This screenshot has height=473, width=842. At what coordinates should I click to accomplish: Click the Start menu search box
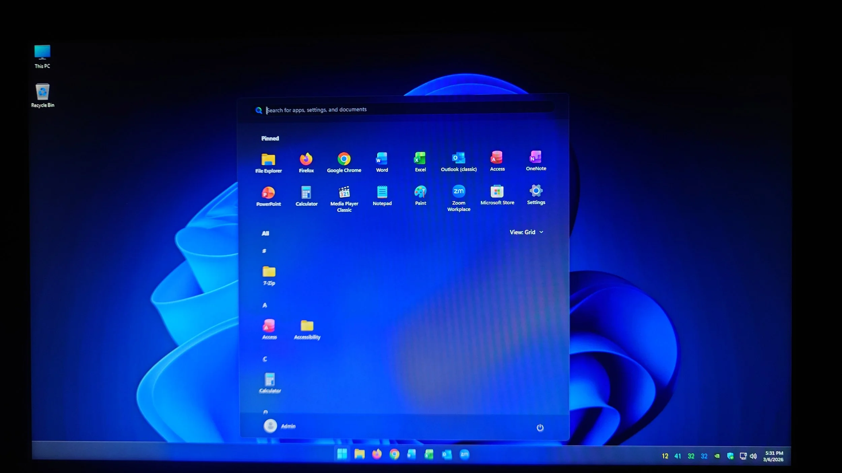pos(404,110)
